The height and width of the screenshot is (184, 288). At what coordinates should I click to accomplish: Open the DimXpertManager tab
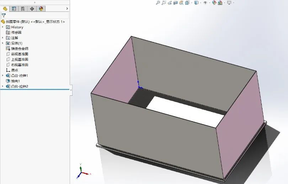32,9
